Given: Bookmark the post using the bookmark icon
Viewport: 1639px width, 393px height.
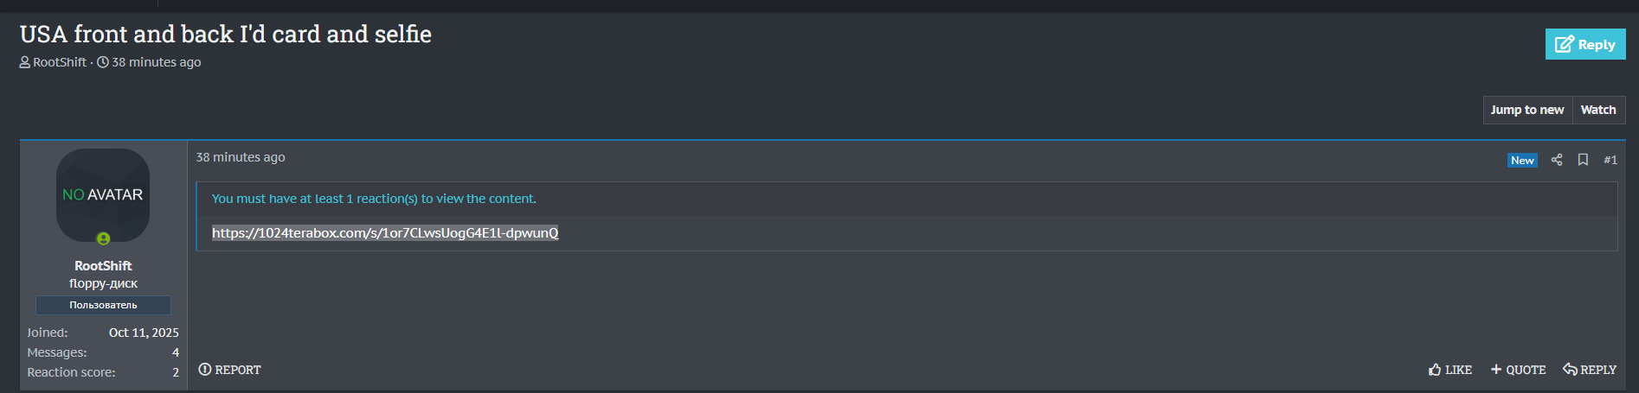Looking at the screenshot, I should 1583,160.
